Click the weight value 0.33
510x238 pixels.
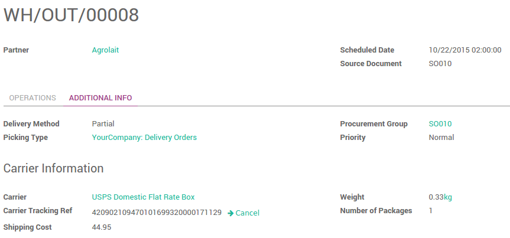436,197
